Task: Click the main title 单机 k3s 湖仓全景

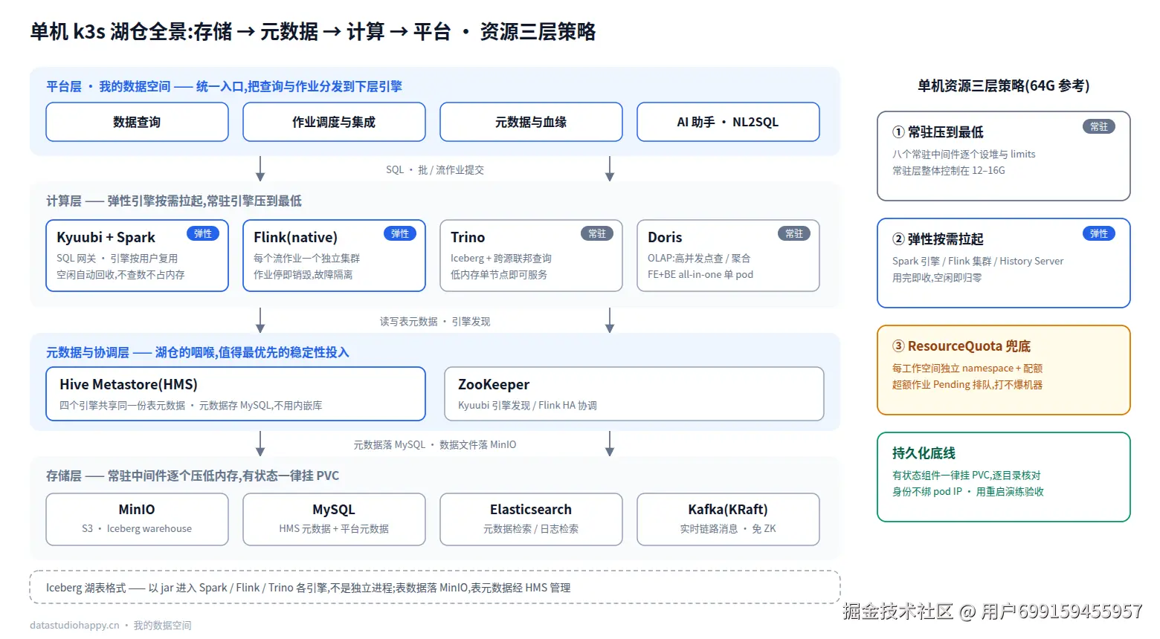Action: 313,32
